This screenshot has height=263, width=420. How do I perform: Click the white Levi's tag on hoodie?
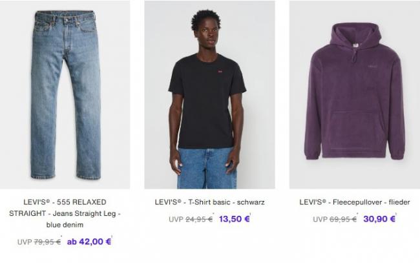[355, 45]
